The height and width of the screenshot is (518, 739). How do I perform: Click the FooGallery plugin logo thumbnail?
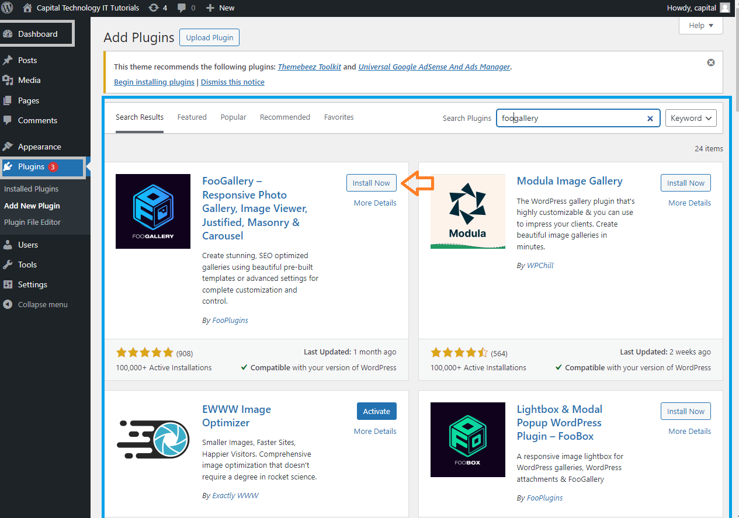[153, 211]
